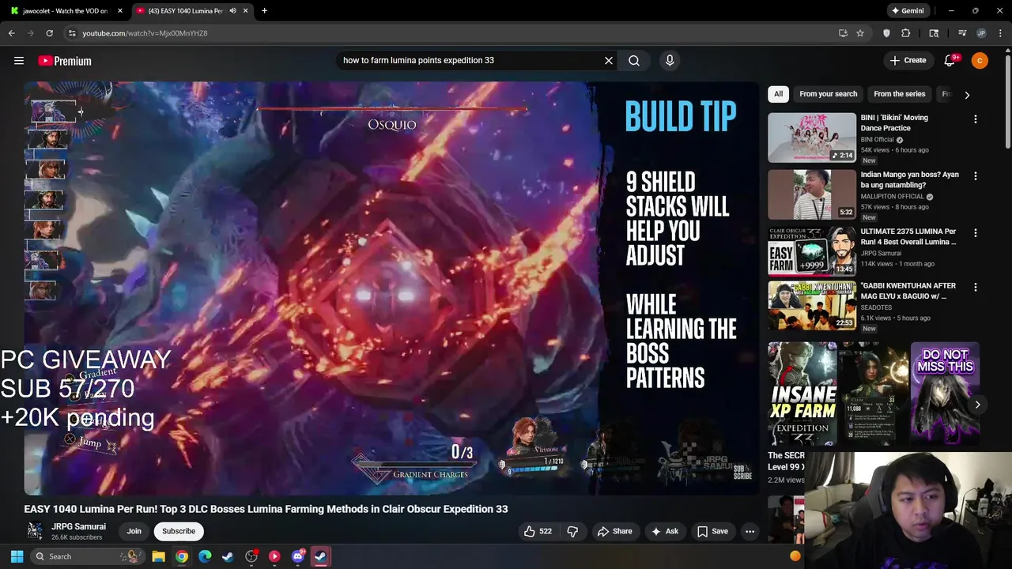Bookmark this page with the star
The width and height of the screenshot is (1012, 569).
click(x=860, y=33)
